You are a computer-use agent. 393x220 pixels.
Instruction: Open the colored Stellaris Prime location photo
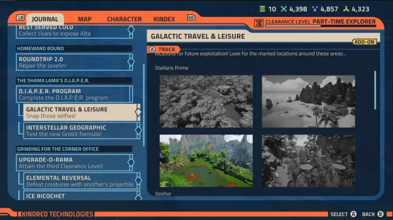206,161
